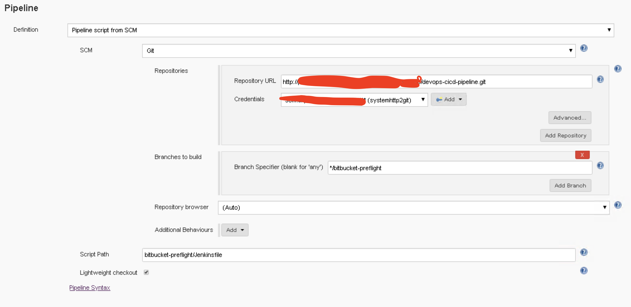This screenshot has width=631, height=307.
Task: Open help icon for Repository browser
Action: click(x=618, y=205)
